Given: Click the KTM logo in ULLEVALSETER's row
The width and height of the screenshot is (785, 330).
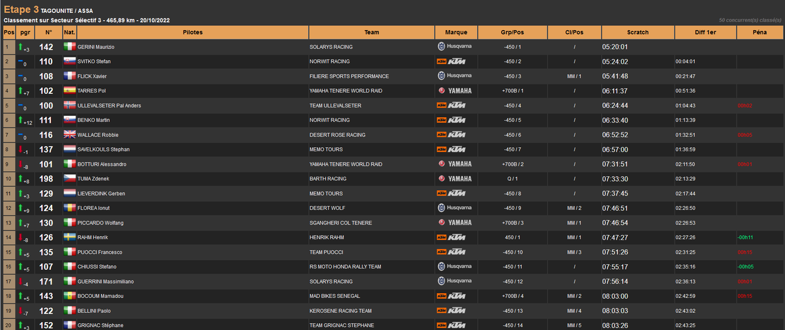Looking at the screenshot, I should pos(451,106).
